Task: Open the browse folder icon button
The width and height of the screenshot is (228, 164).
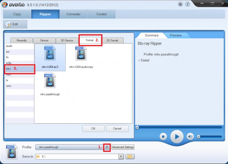Action: pyautogui.click(x=130, y=156)
